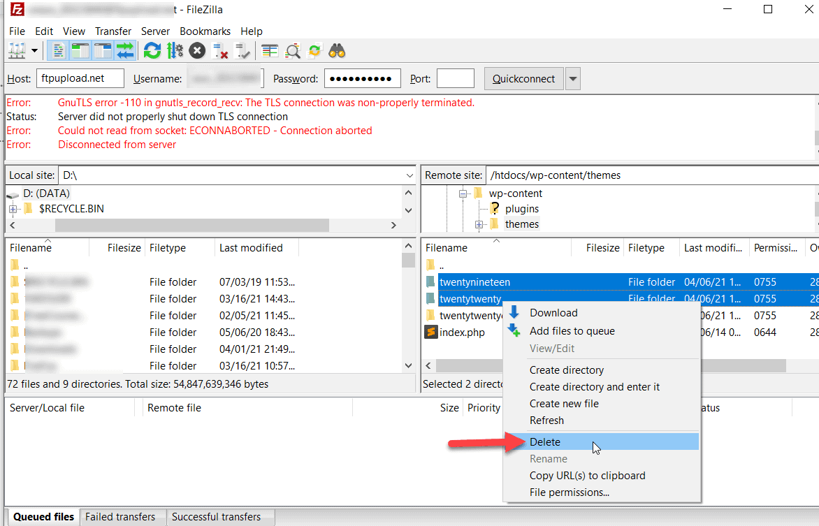Click the Password input field

[x=363, y=78]
